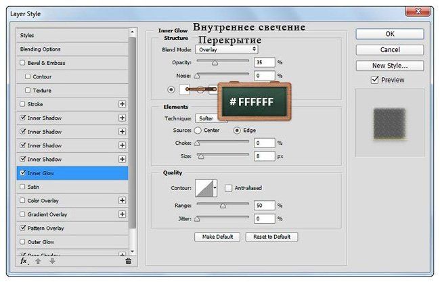This screenshot has width=440, height=282.
Task: Click the style preview thumbnail
Action: 389,124
